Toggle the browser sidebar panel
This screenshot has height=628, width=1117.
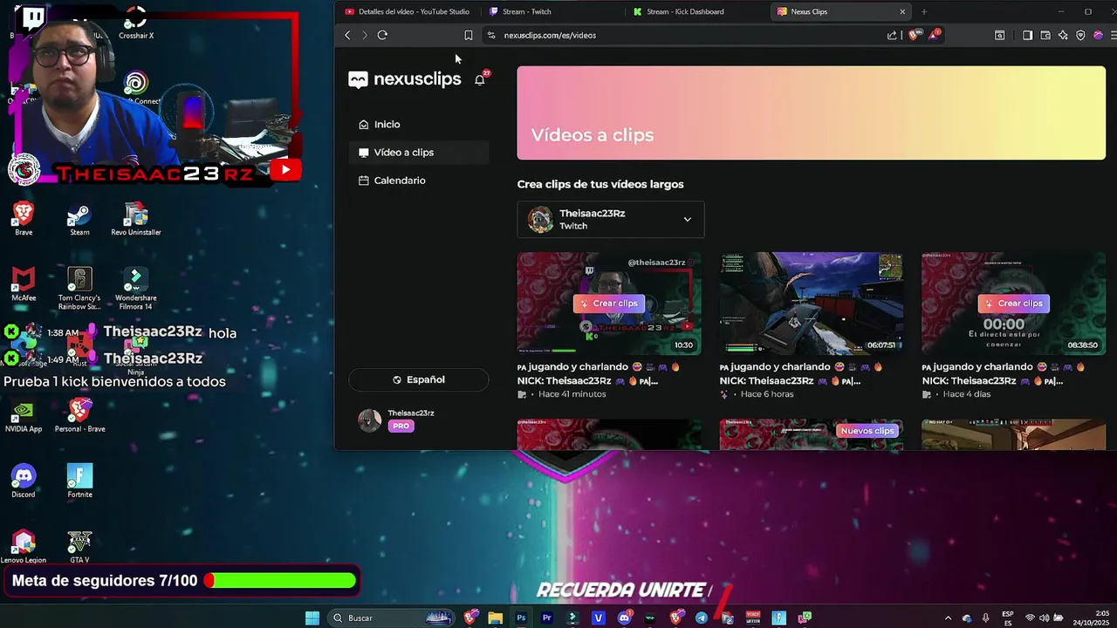(x=1027, y=35)
